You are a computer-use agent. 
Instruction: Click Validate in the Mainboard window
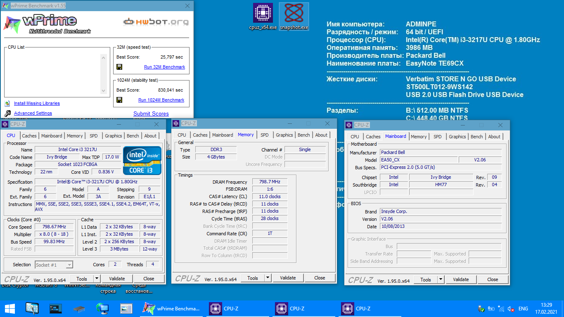tap(461, 279)
